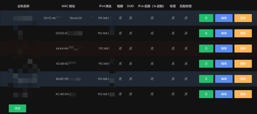Remove the 00:E0:4C static lease

(243, 33)
